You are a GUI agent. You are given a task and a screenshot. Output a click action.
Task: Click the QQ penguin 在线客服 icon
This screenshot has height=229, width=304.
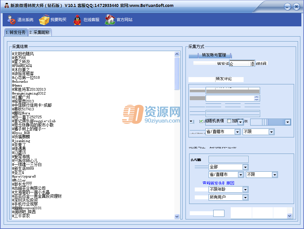(77, 20)
